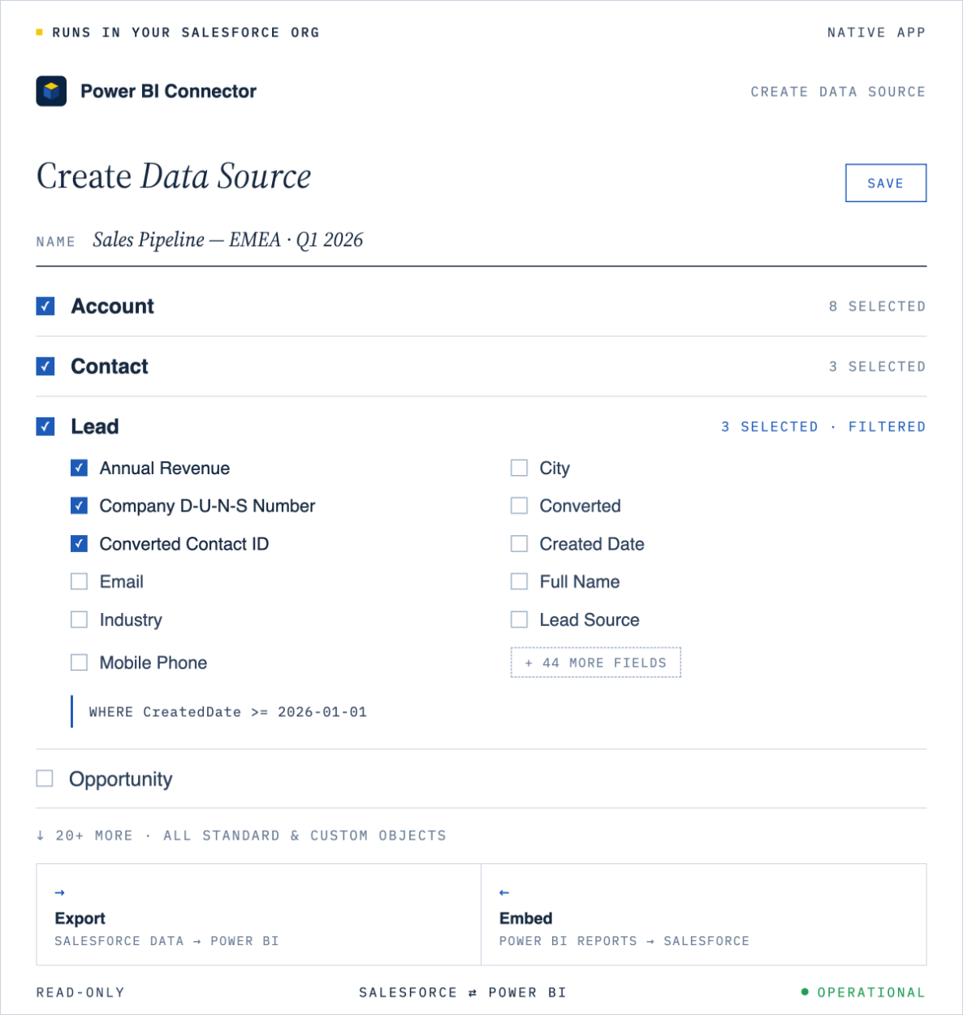
Task: Click the Create Data Source header label
Action: click(838, 92)
